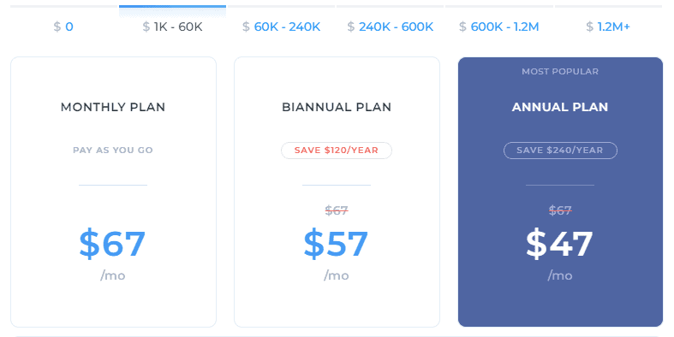This screenshot has width=674, height=337.
Task: Click the Biannual Plan heading
Action: pyautogui.click(x=337, y=107)
